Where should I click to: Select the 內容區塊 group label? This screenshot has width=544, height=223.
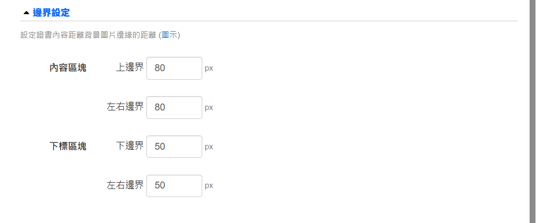click(68, 68)
